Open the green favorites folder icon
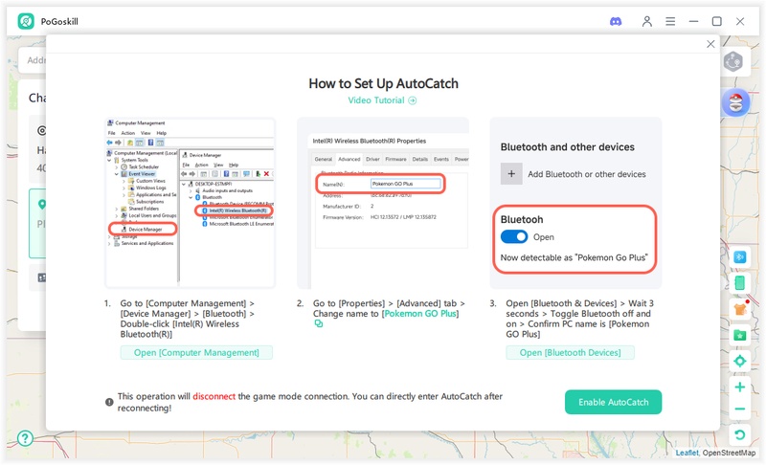 click(739, 335)
